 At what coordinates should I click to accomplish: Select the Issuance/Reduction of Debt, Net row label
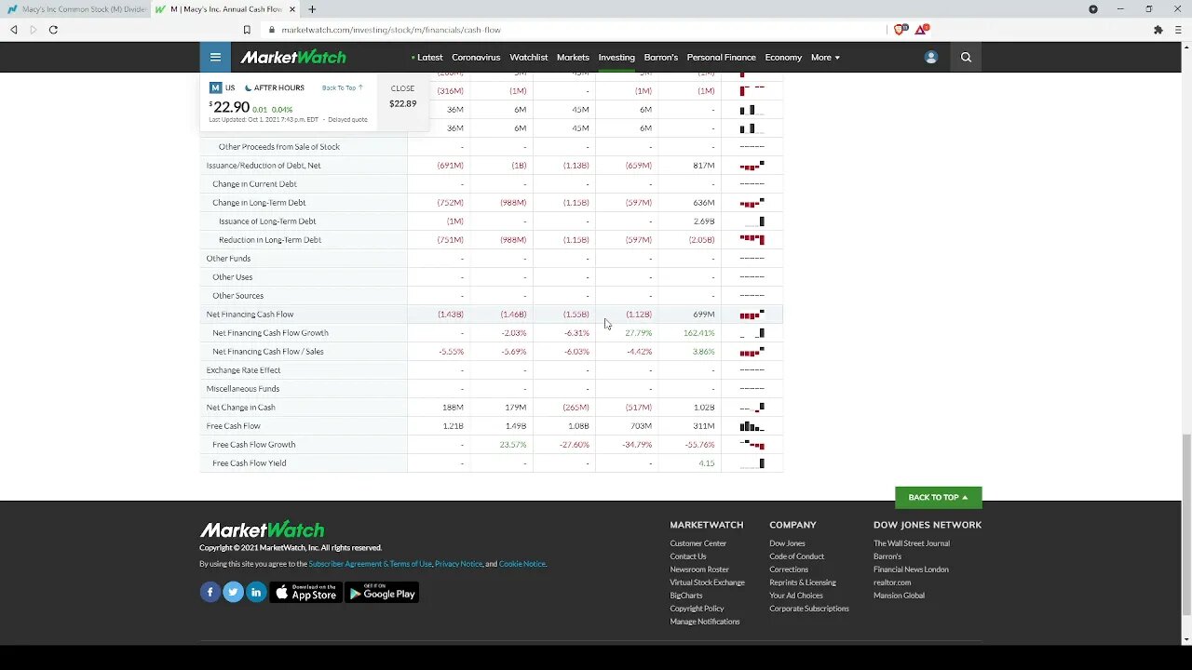[264, 166]
